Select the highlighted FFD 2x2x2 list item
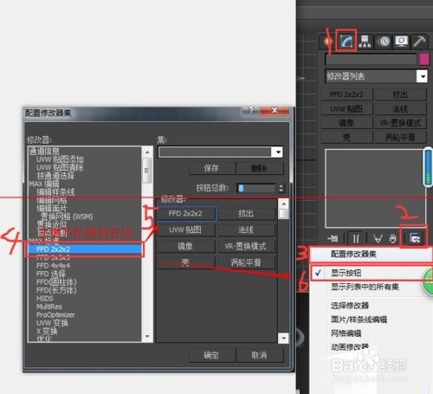Image resolution: width=433 pixels, height=394 pixels. point(85,249)
